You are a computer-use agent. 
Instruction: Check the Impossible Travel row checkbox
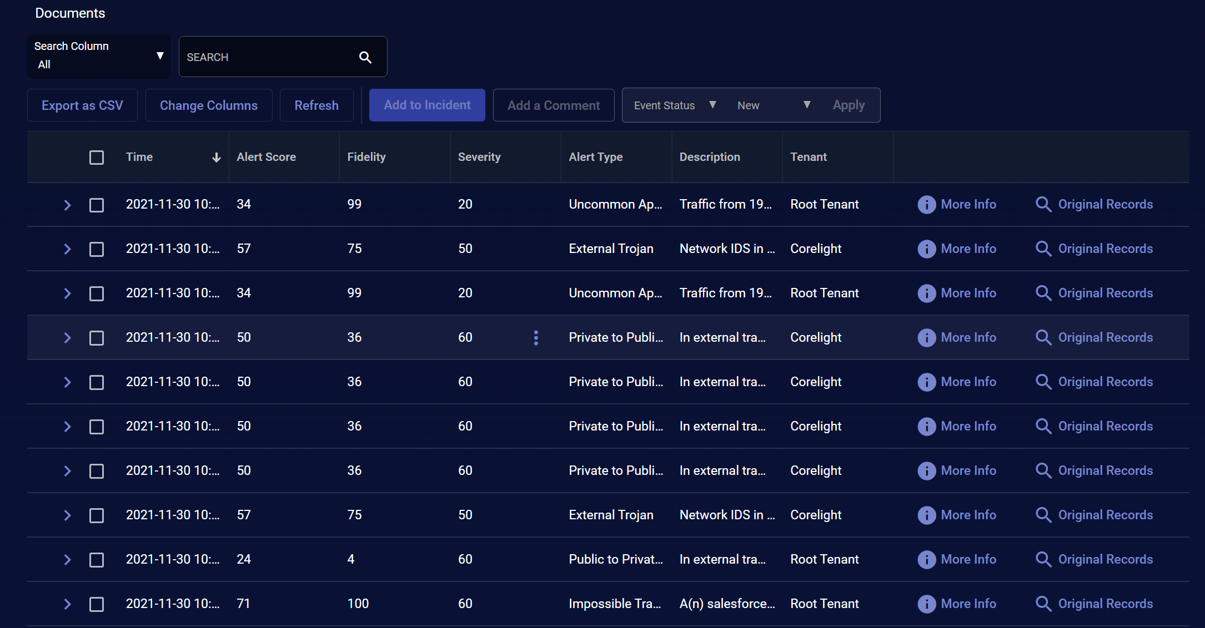click(x=97, y=604)
